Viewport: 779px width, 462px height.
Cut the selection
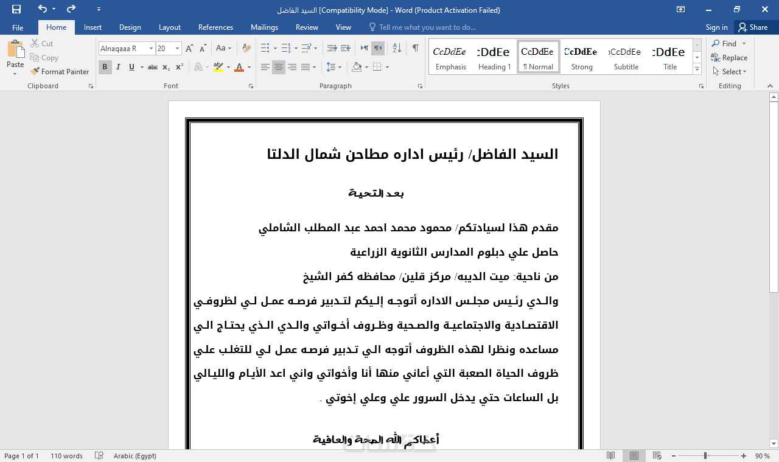(x=41, y=44)
